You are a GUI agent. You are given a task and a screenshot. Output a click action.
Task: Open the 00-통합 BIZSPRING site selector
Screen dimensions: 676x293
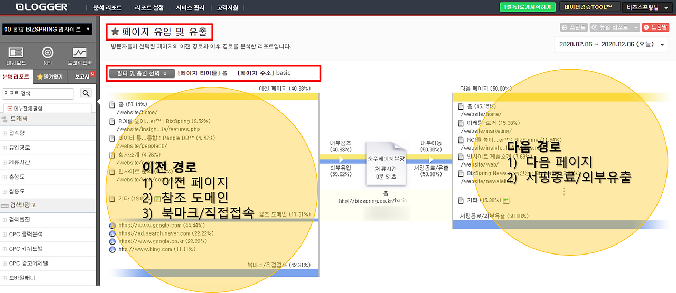(x=47, y=29)
